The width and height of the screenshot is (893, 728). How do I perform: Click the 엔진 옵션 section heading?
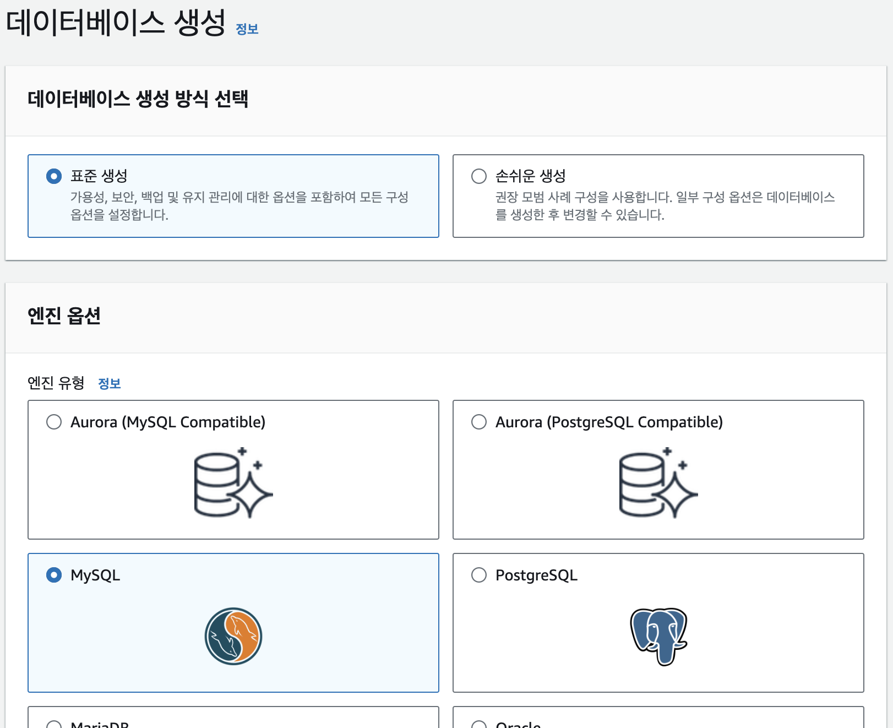[64, 316]
